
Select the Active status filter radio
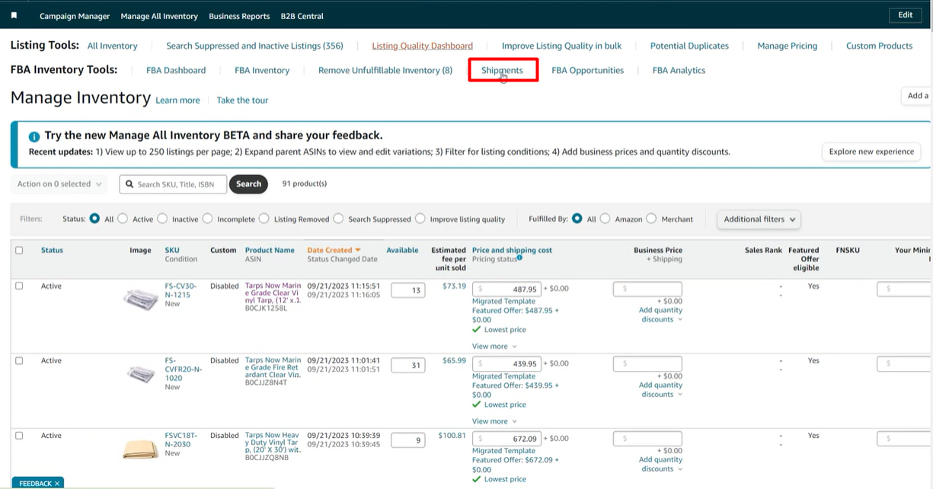(123, 219)
